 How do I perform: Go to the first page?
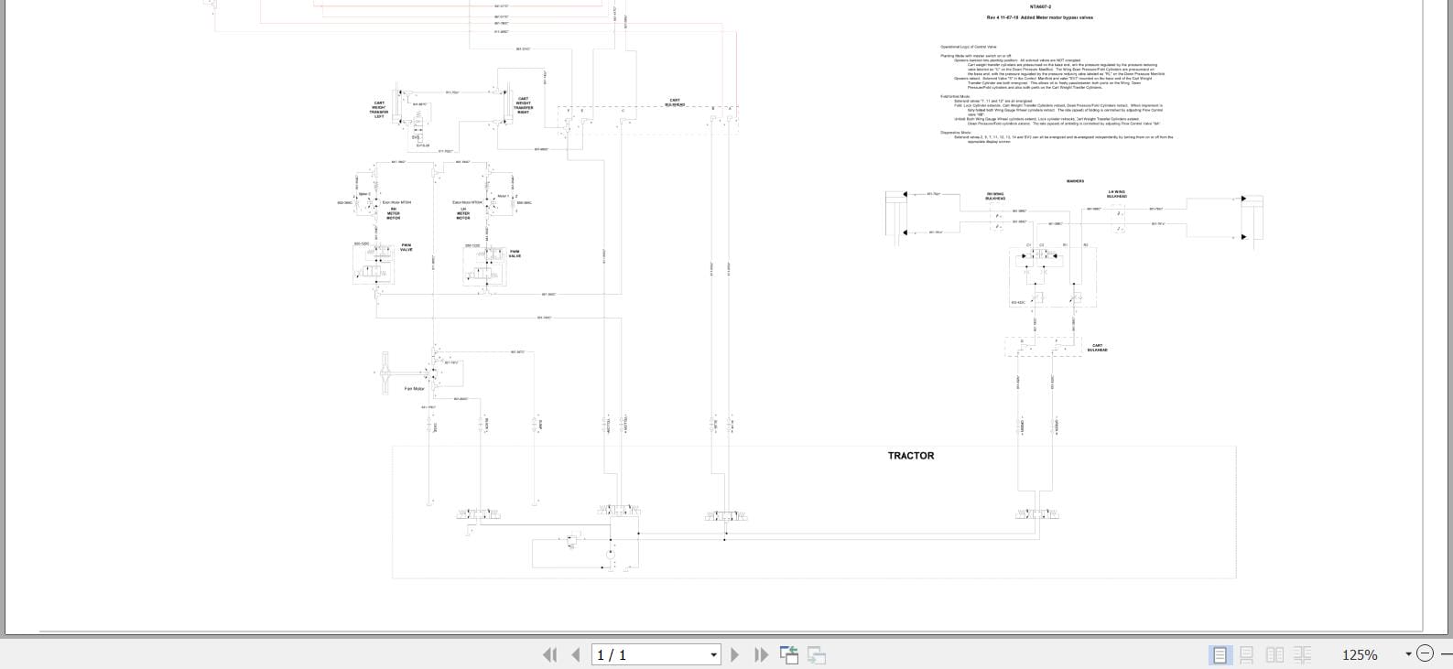[549, 654]
